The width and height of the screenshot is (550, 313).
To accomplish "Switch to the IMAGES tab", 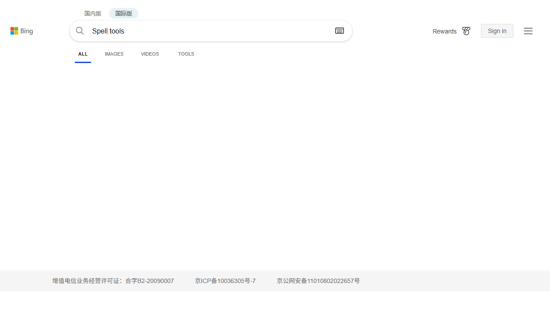I will point(114,54).
